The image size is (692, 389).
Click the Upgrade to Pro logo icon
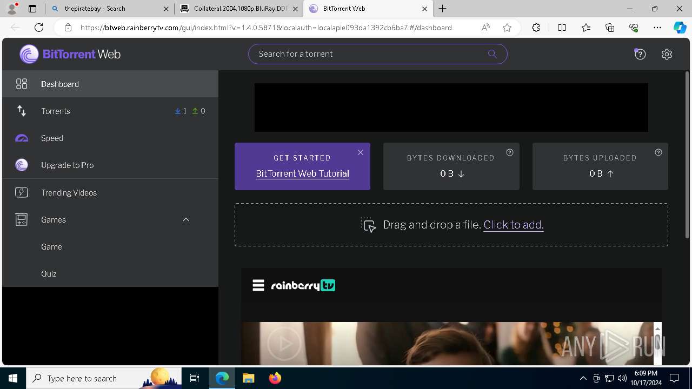[22, 165]
